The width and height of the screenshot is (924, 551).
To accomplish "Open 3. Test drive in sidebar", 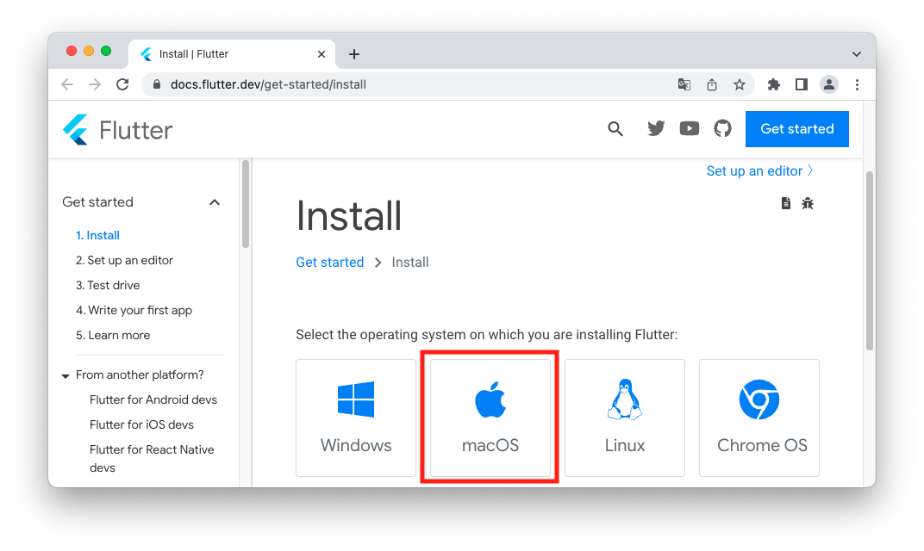I will pos(108,286).
